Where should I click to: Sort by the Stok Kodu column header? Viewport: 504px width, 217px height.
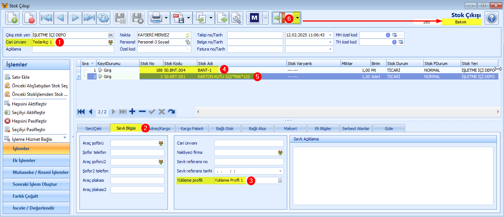point(180,63)
